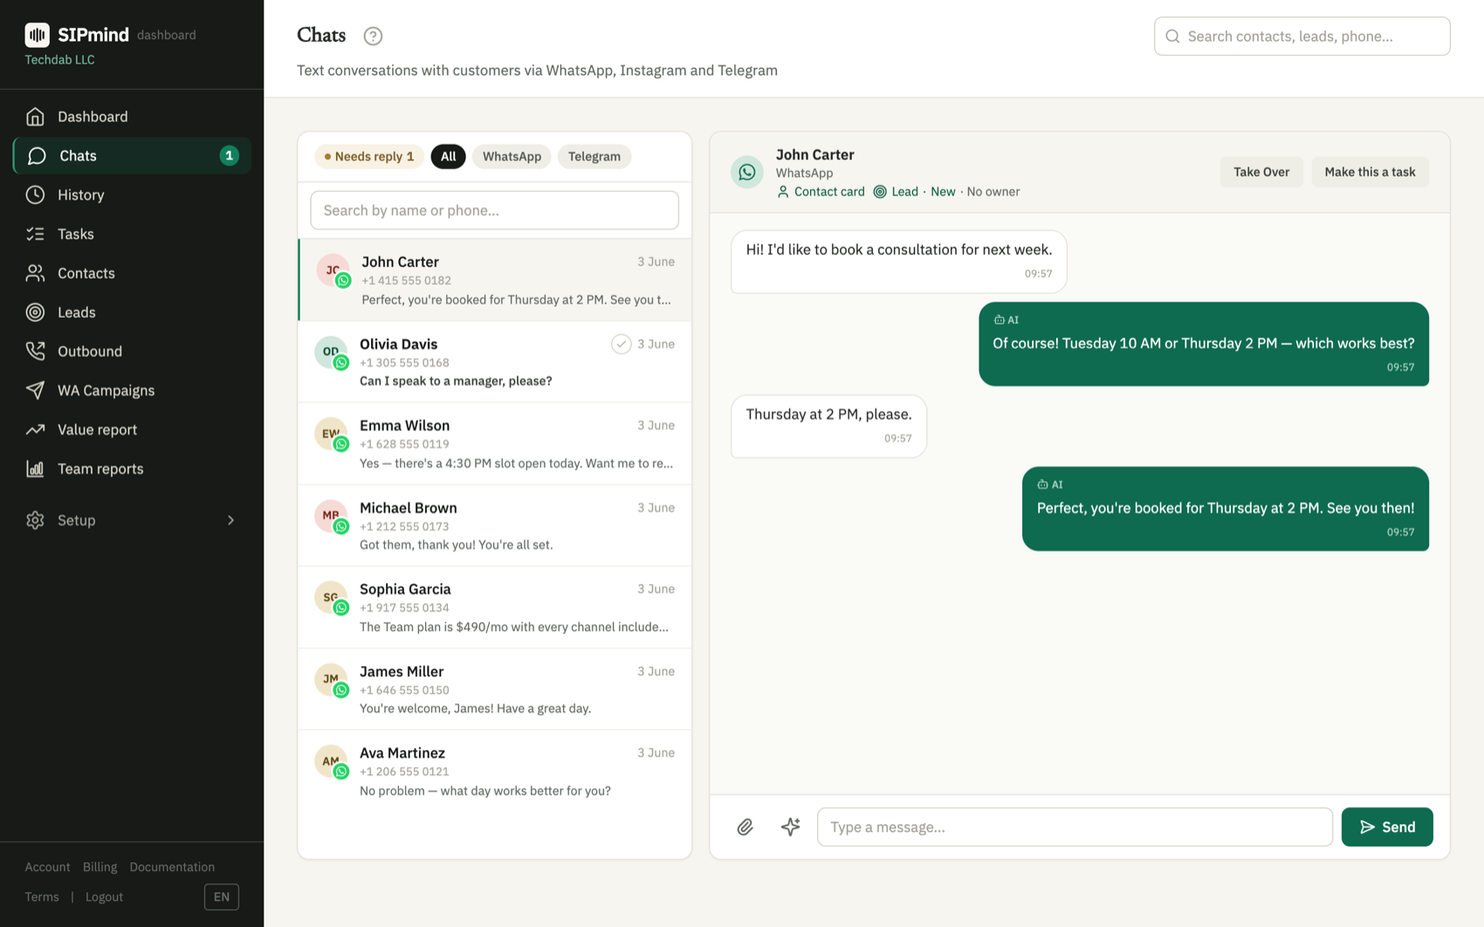Open the Contact card link
Image resolution: width=1484 pixels, height=927 pixels.
(821, 192)
